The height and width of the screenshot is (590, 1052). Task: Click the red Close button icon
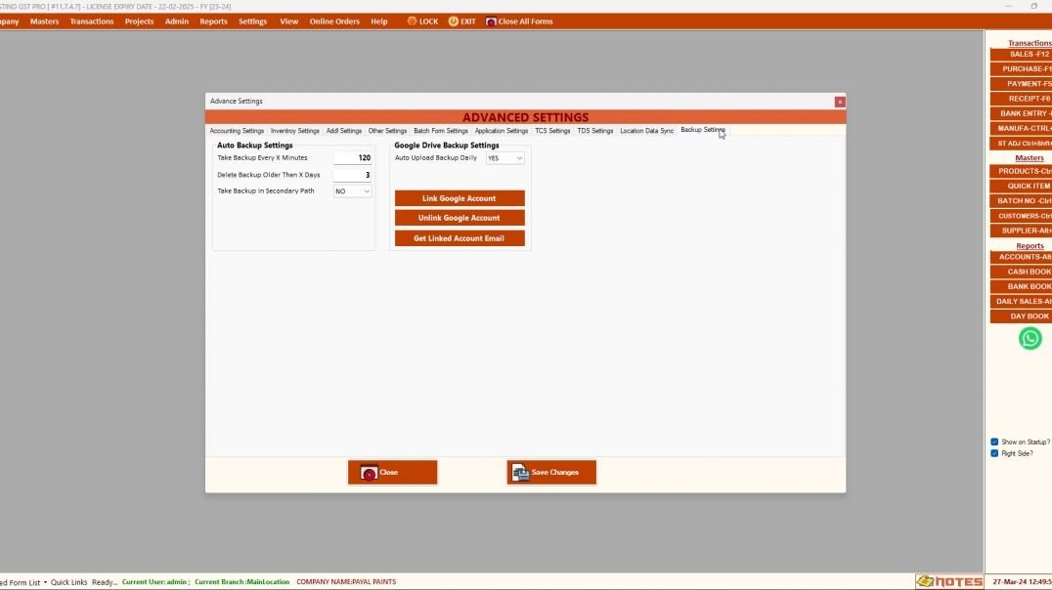click(x=369, y=473)
